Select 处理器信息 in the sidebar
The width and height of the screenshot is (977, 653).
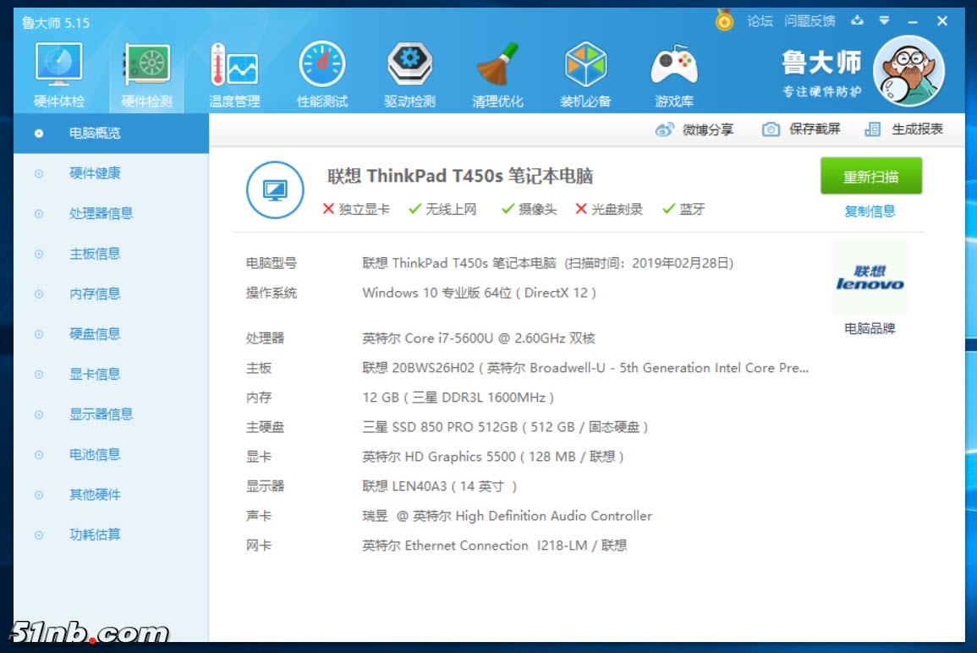point(101,213)
